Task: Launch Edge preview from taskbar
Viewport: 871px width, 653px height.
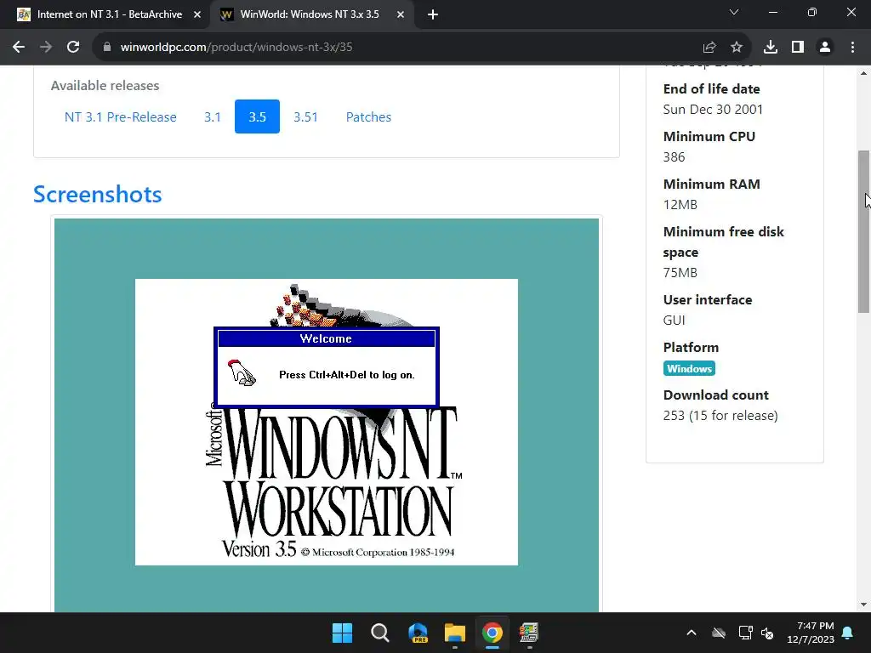Action: (x=418, y=633)
